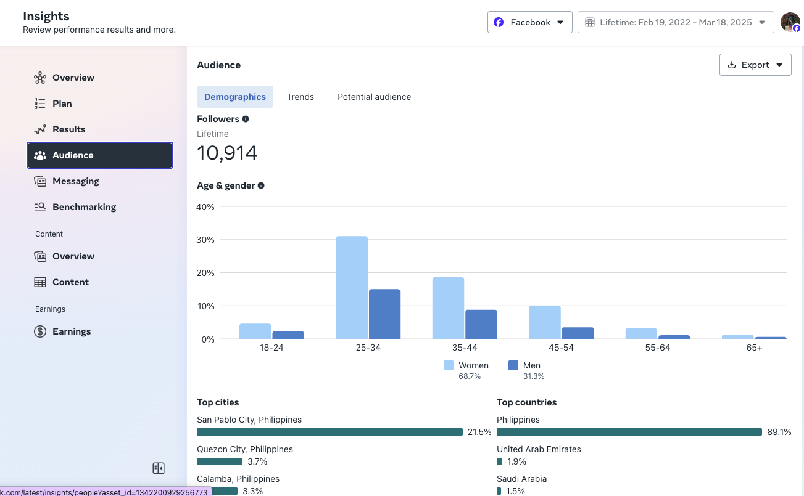Open the Lifetime date range picker
This screenshot has width=804, height=496.
pyautogui.click(x=676, y=22)
